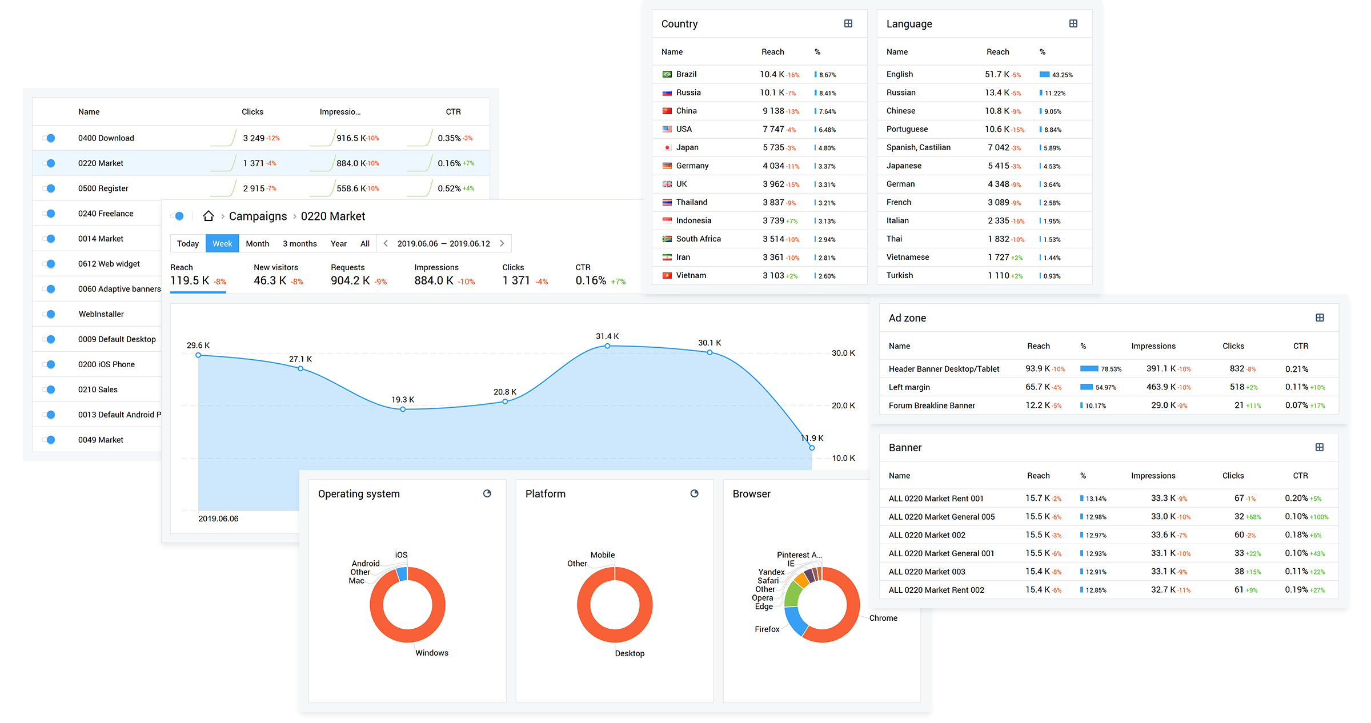Open the grid view icon on Country panel

[x=848, y=23]
